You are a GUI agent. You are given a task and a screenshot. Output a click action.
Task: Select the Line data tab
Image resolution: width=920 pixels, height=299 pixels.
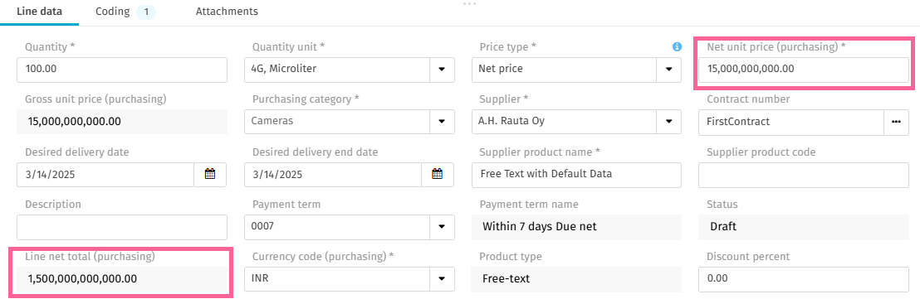tap(39, 12)
